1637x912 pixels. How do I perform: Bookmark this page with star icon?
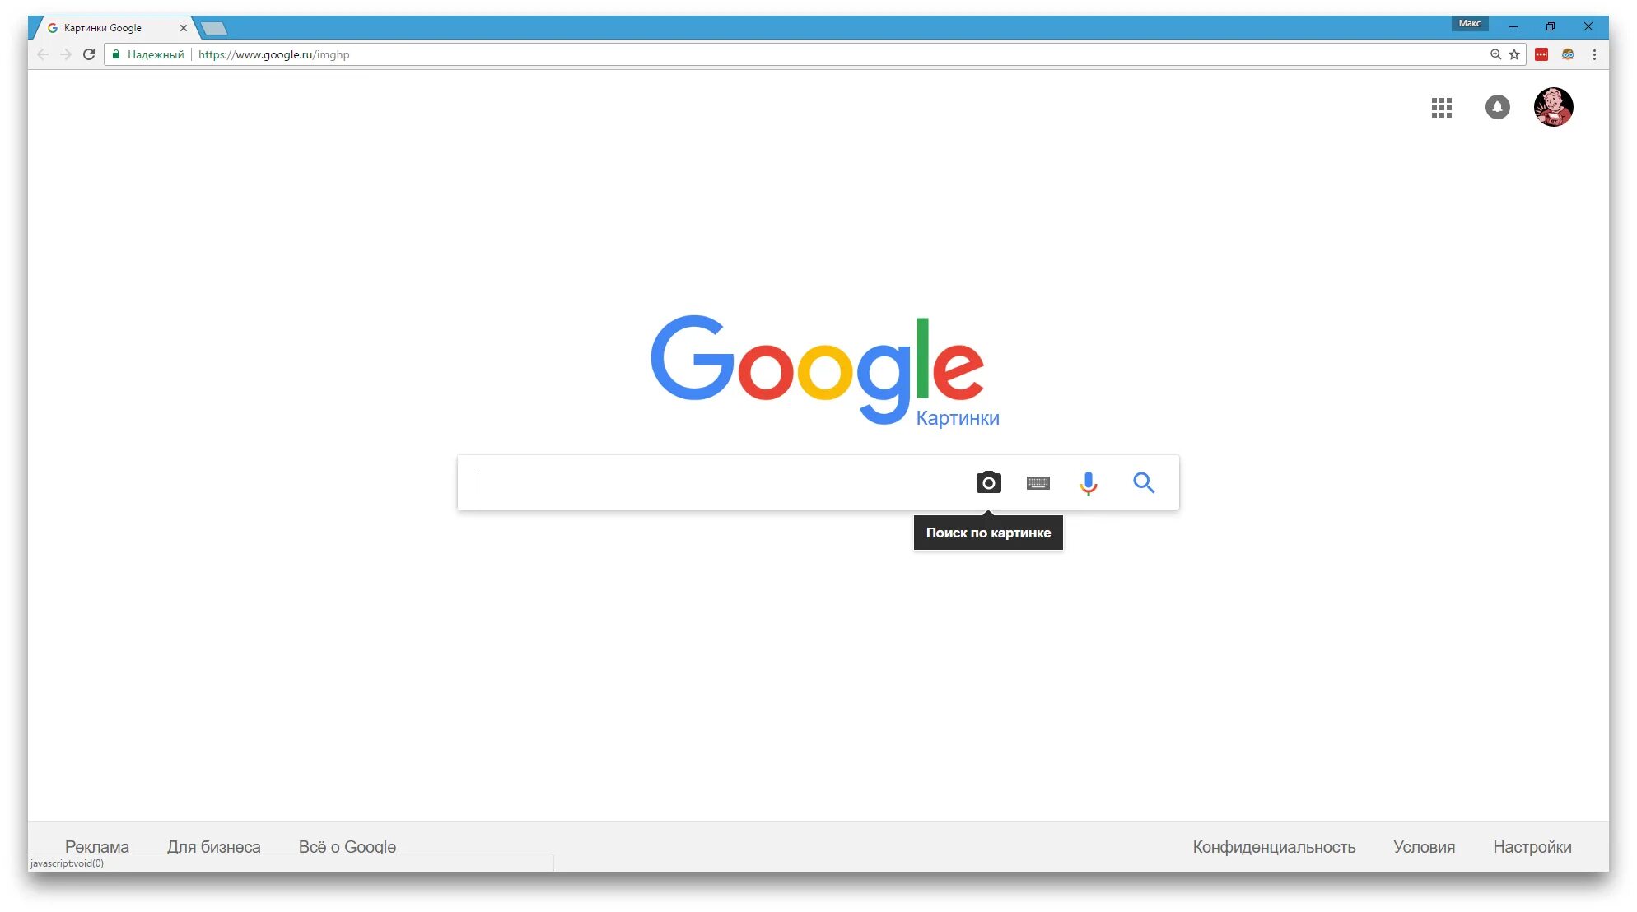1514,54
